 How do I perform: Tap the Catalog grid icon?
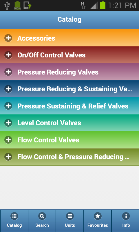tap(14, 216)
